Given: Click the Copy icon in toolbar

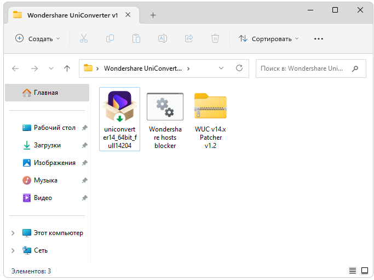Looking at the screenshot, I should (x=110, y=38).
